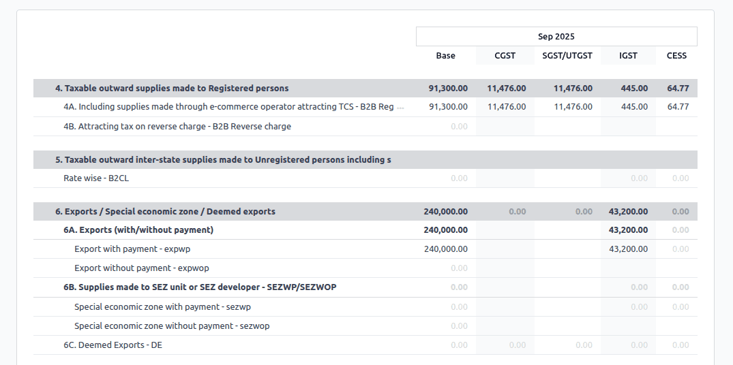The width and height of the screenshot is (733, 365).
Task: Open 6A Exports (with/without payment) row
Action: (138, 230)
